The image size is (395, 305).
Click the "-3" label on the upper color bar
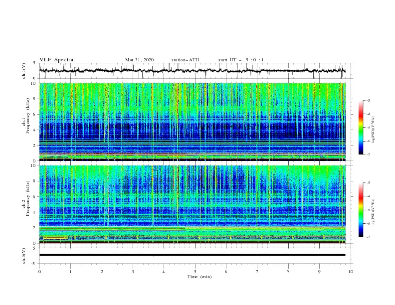pyautogui.click(x=368, y=100)
